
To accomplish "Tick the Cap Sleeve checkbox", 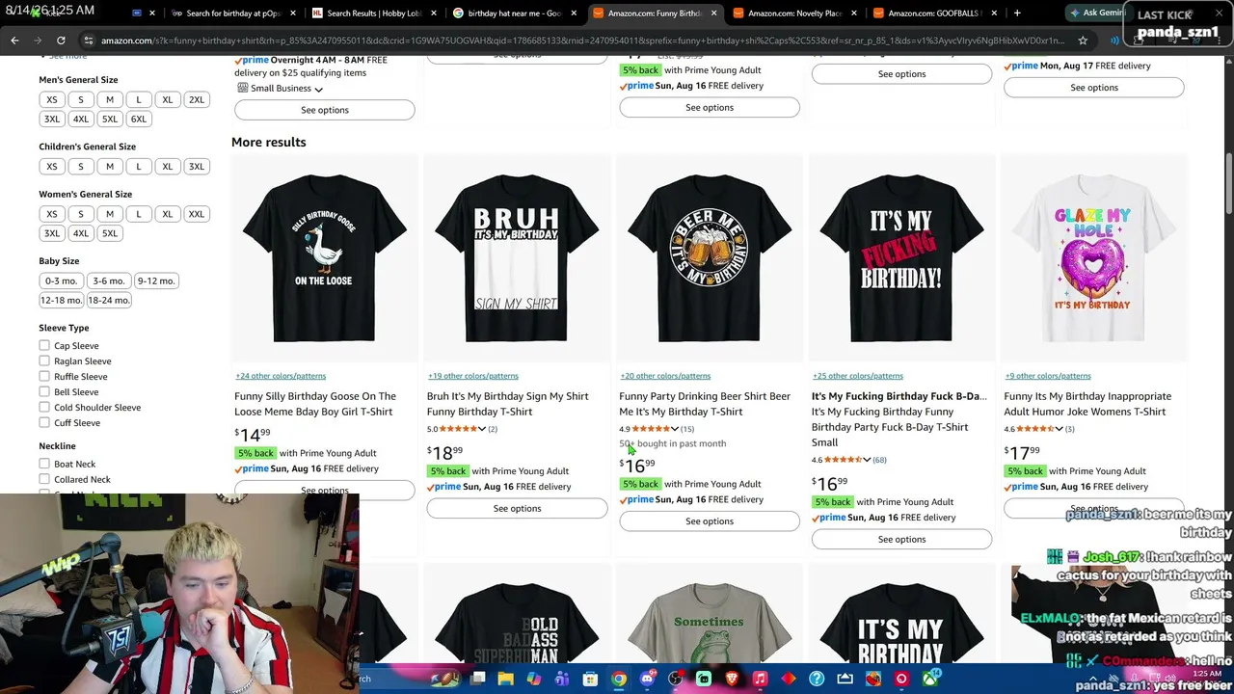I will tap(44, 345).
